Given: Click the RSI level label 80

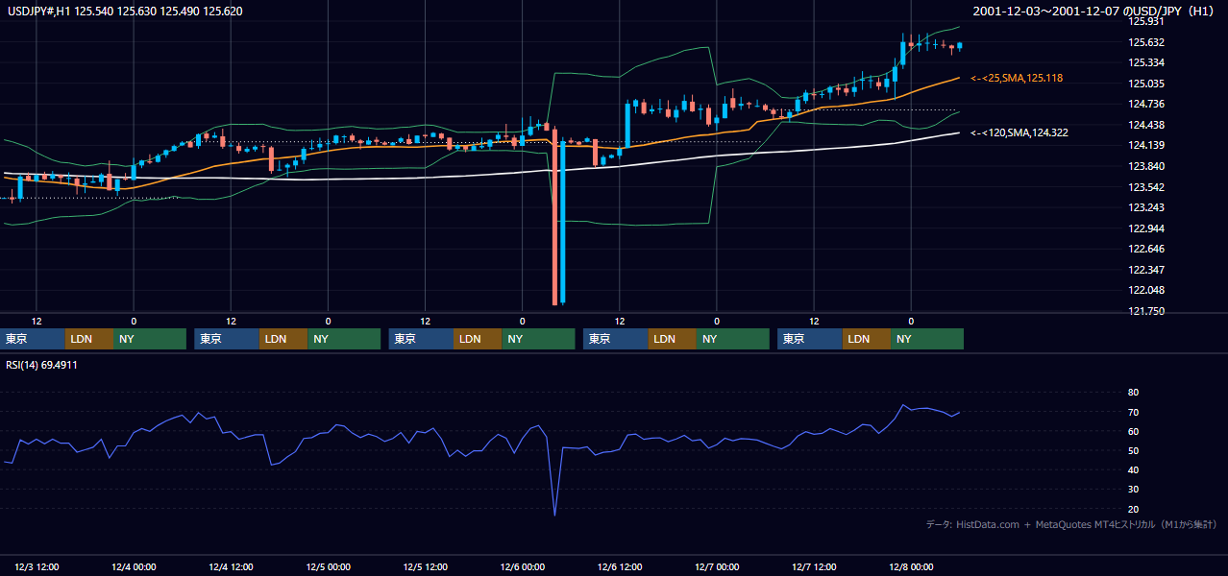Looking at the screenshot, I should coord(1133,393).
